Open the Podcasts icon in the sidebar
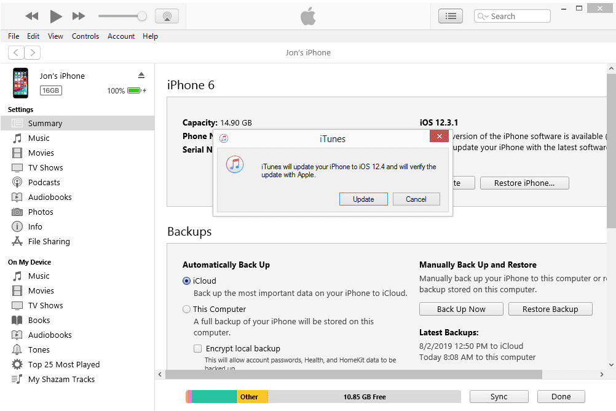The height and width of the screenshot is (411, 616). click(17, 182)
